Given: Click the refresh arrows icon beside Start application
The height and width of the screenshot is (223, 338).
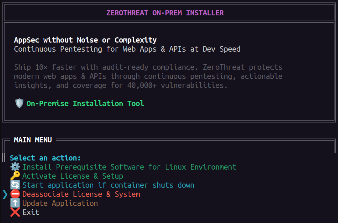Looking at the screenshot, I should tap(15, 185).
